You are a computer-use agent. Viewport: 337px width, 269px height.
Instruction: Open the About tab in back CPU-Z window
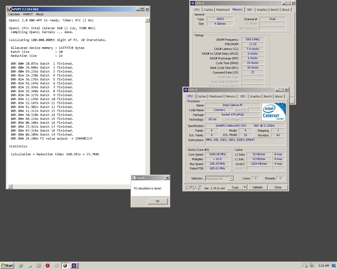click(286, 10)
